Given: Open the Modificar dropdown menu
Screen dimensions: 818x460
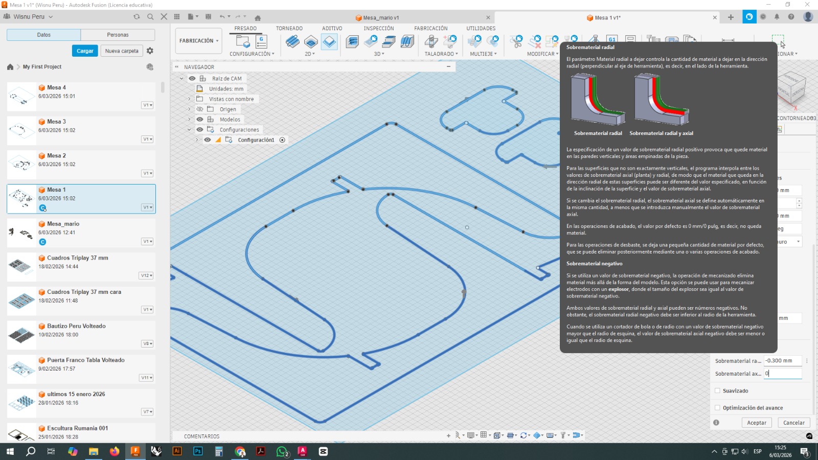Looking at the screenshot, I should pos(557,53).
